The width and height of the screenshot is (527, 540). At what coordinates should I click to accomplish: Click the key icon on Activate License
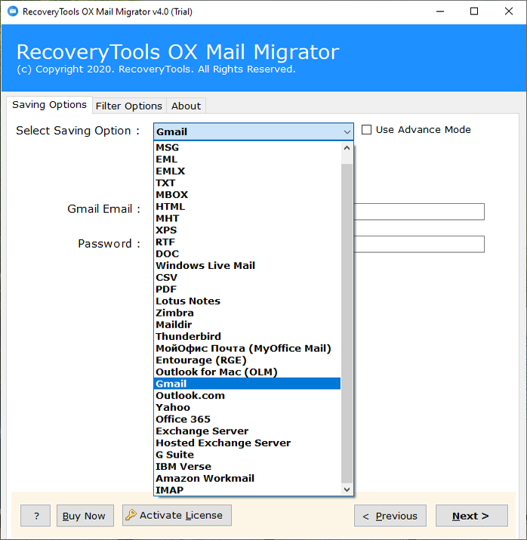tap(131, 515)
